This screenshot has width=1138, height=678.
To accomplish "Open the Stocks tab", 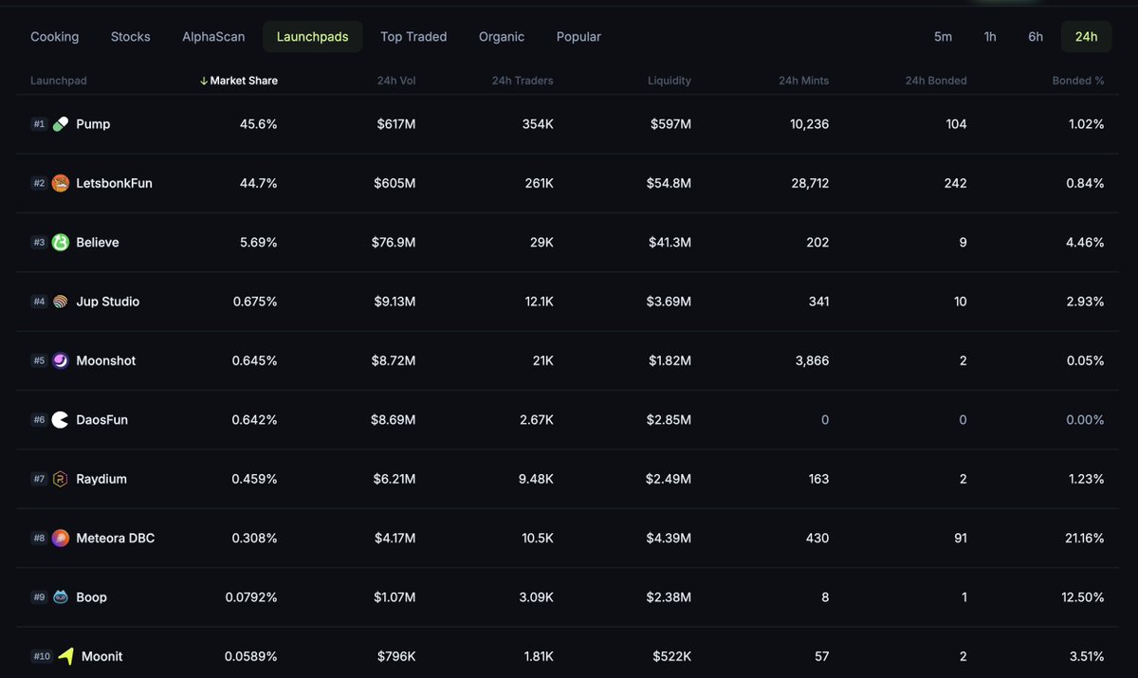I will [131, 37].
